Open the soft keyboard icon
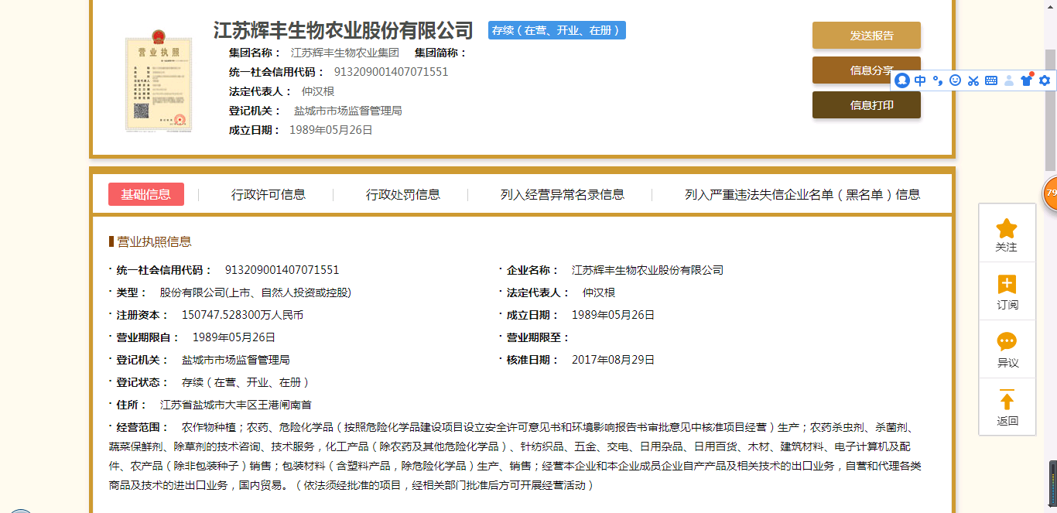1057x513 pixels. click(x=991, y=80)
